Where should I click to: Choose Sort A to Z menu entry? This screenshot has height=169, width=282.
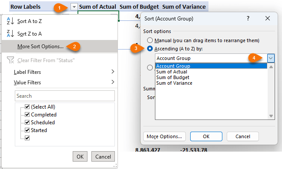[x=30, y=21]
